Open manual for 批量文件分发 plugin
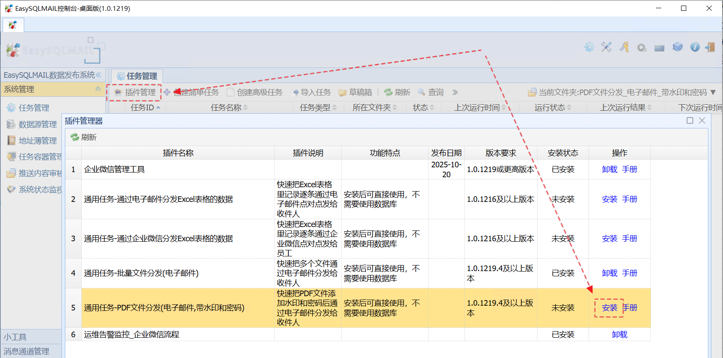 (x=630, y=273)
